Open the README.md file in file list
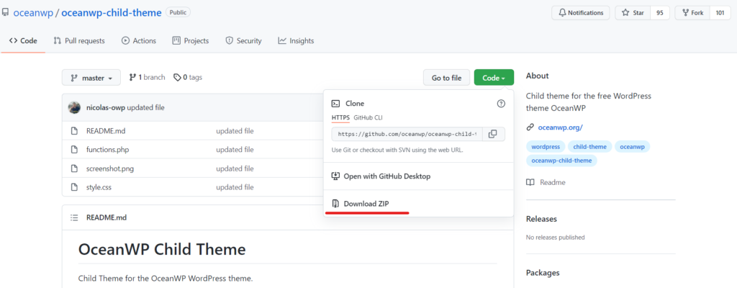 (x=106, y=131)
